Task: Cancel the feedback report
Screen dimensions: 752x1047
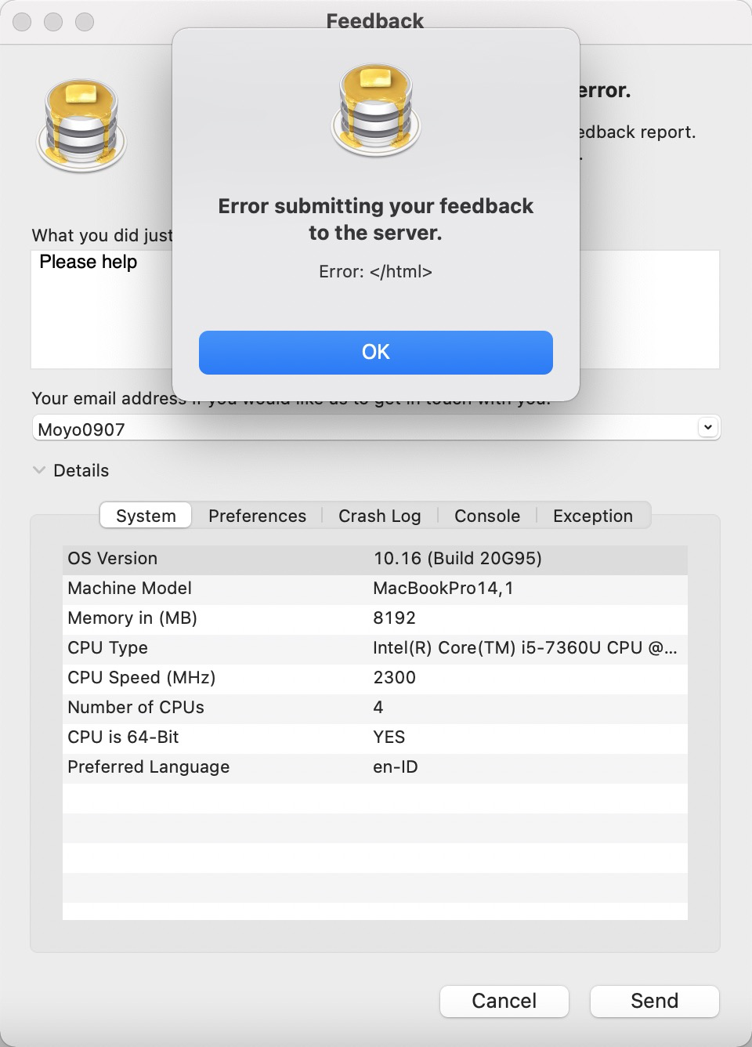Action: [x=504, y=1001]
